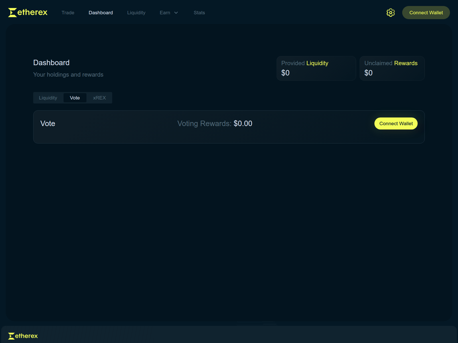Viewport: 458px width, 343px height.
Task: Select Dashboard in the top navigation
Action: 101,13
